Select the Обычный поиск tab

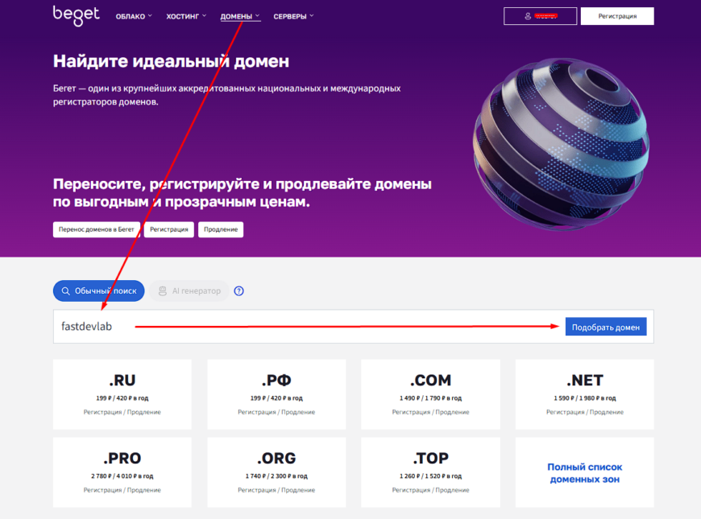pos(99,290)
